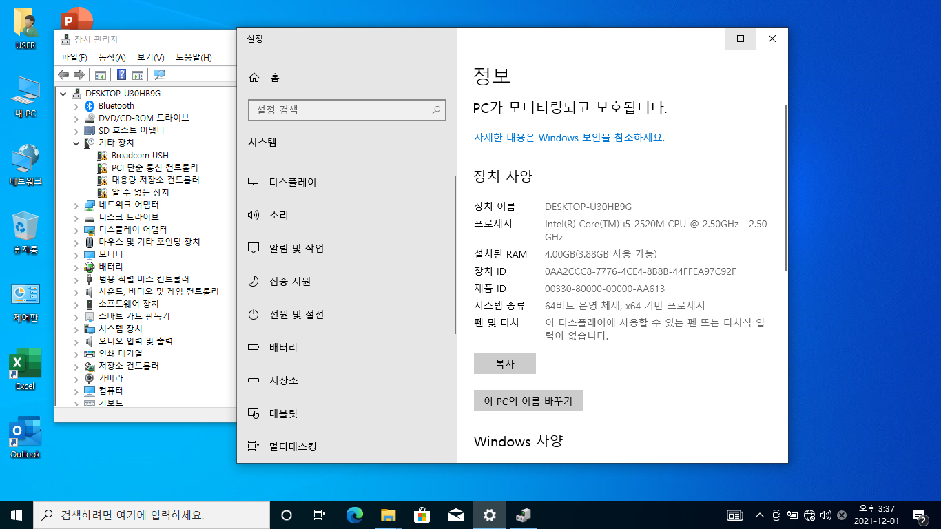Open 알림 및 작업 settings
Image resolution: width=941 pixels, height=529 pixels.
click(x=347, y=248)
